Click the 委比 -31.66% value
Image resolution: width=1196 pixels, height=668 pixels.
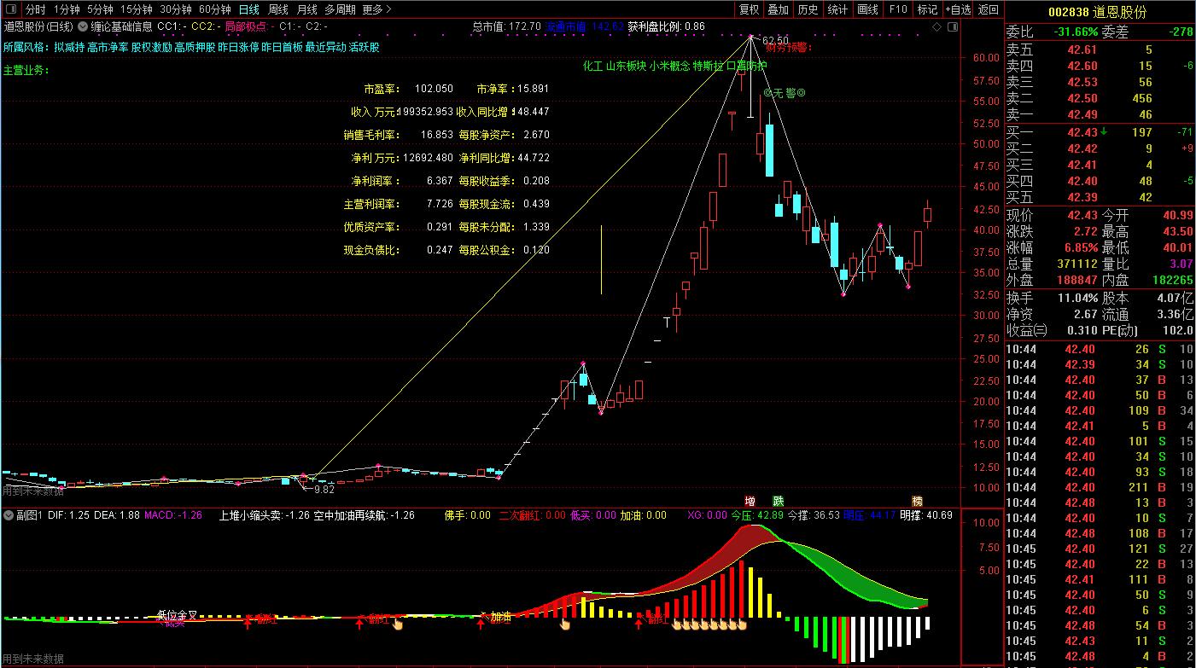[1075, 32]
